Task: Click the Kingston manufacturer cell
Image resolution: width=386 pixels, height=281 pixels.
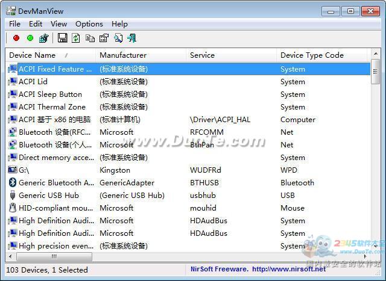Action: click(115, 170)
